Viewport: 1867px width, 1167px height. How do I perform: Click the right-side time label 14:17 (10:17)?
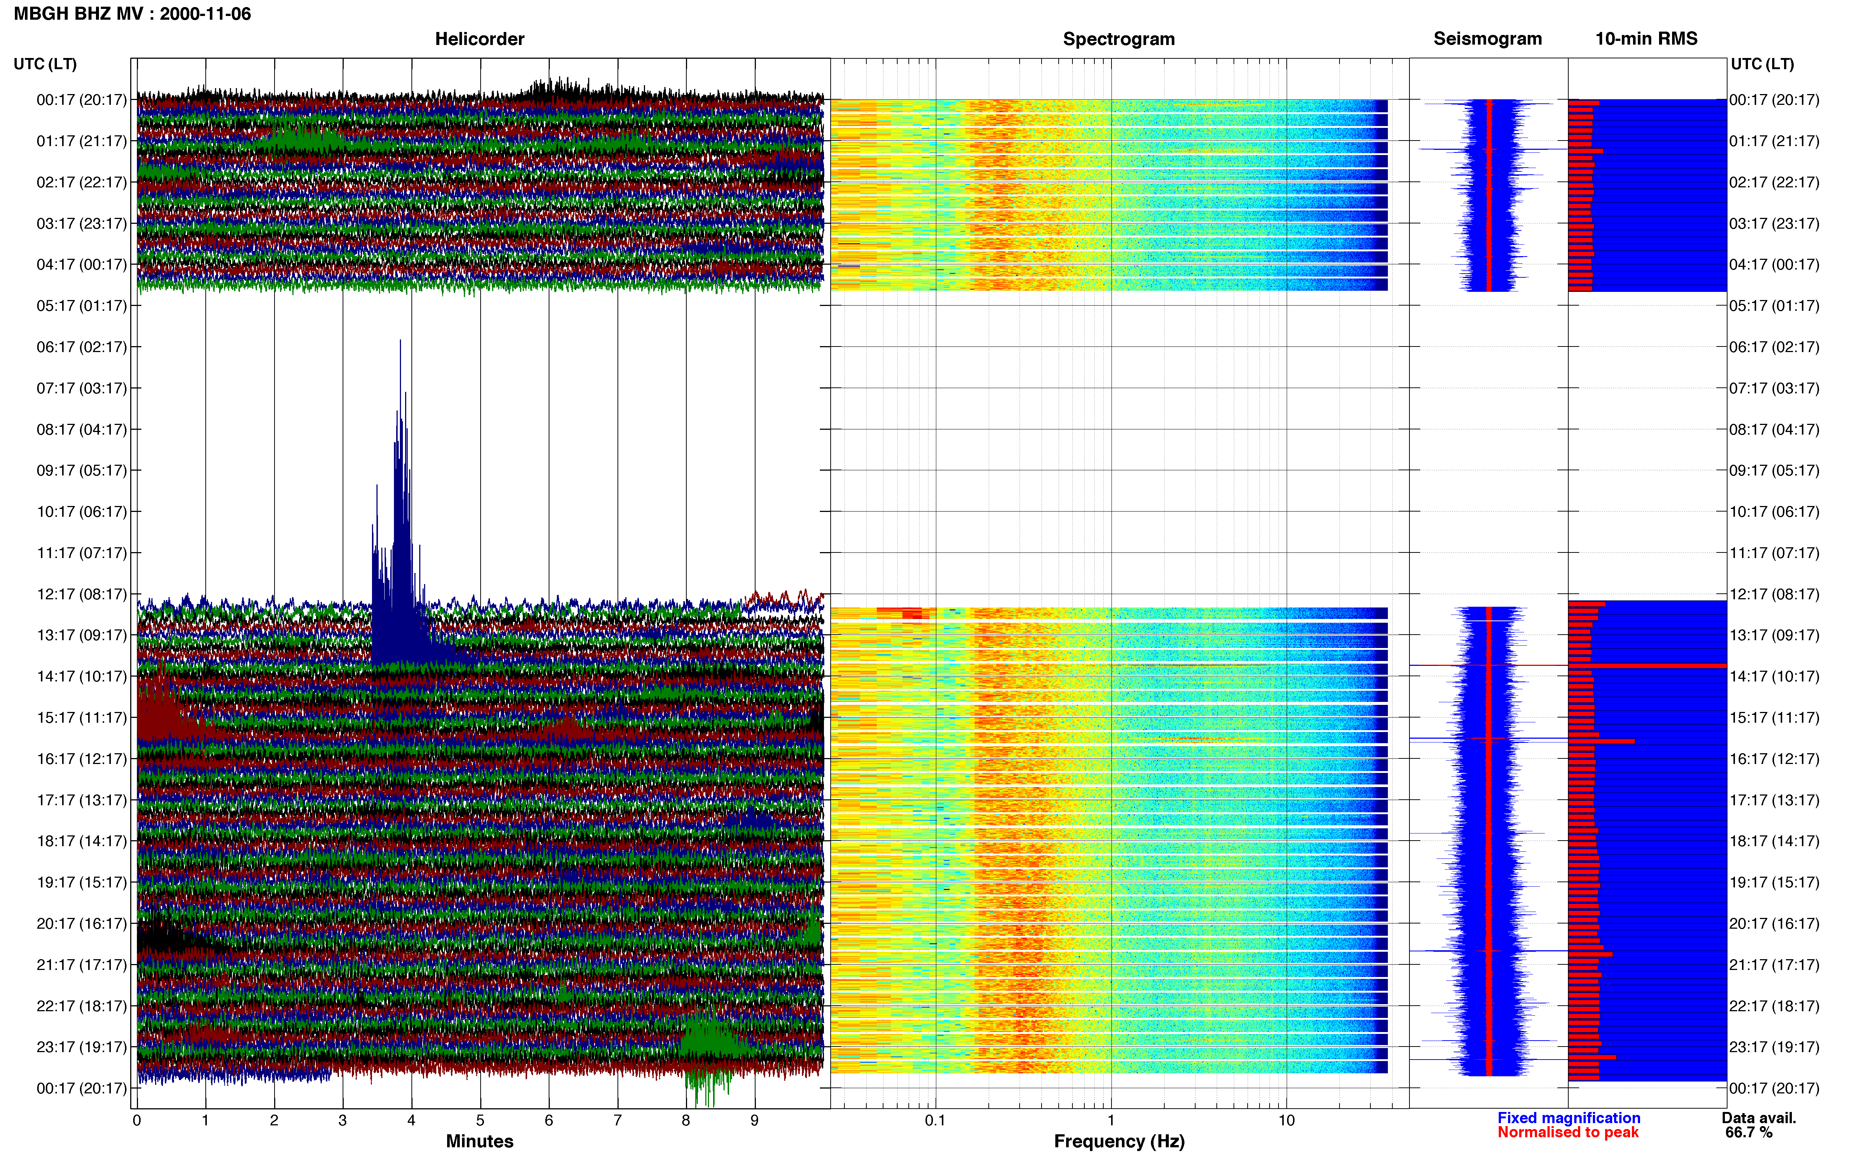(x=1774, y=676)
